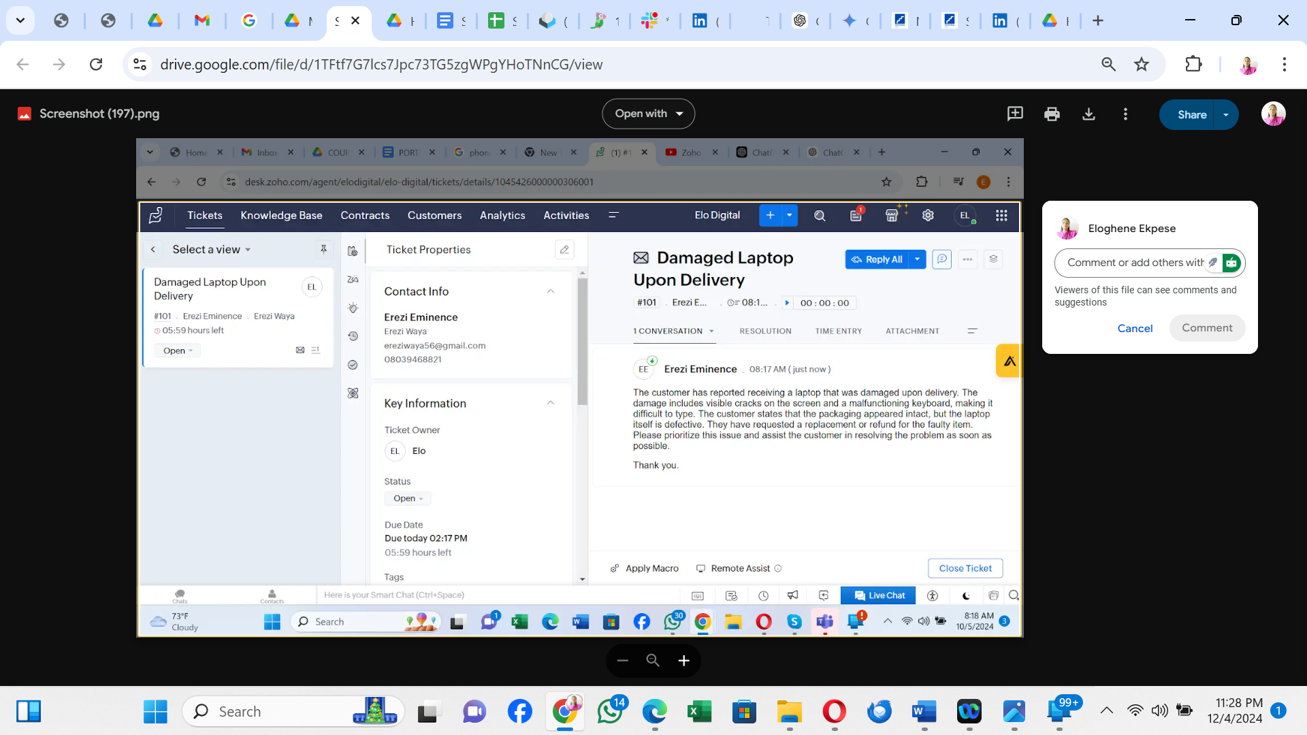
Task: Print the Screenshot (197).png file
Action: 1052,114
